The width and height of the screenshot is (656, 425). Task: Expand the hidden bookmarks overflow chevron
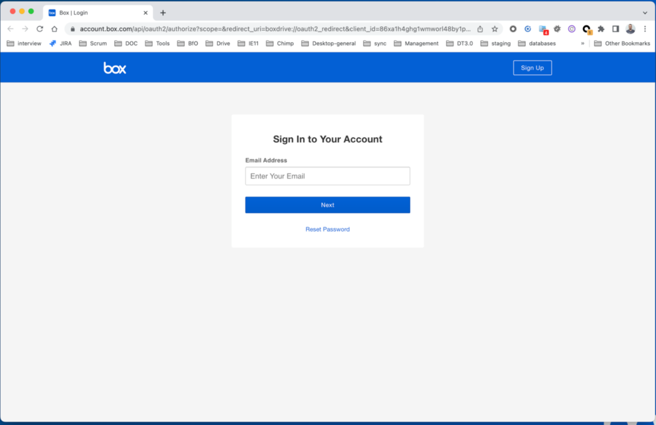point(582,44)
